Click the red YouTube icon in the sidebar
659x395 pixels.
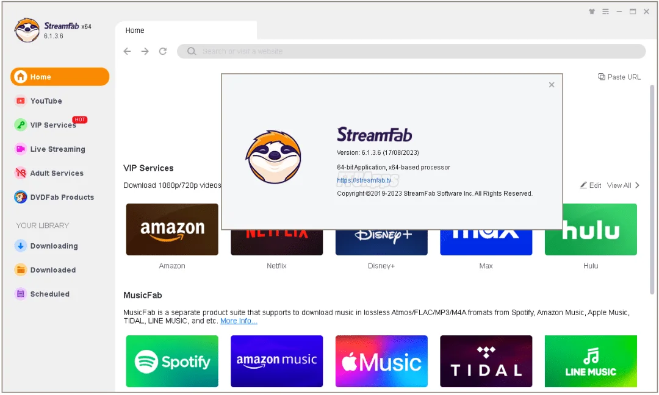click(x=21, y=101)
